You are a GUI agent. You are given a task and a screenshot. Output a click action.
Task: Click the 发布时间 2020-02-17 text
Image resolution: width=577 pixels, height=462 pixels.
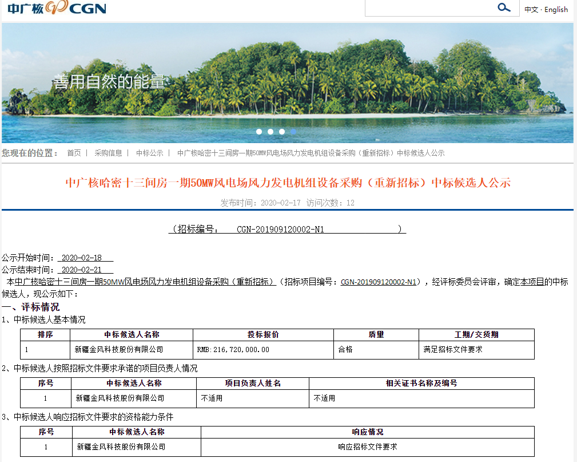261,203
